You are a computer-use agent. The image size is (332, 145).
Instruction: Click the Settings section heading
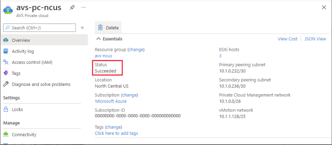coord(11,98)
